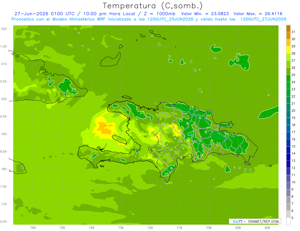300x231 pixels.
Task: Click the '10' value on the color scale
Action: tap(293, 182)
